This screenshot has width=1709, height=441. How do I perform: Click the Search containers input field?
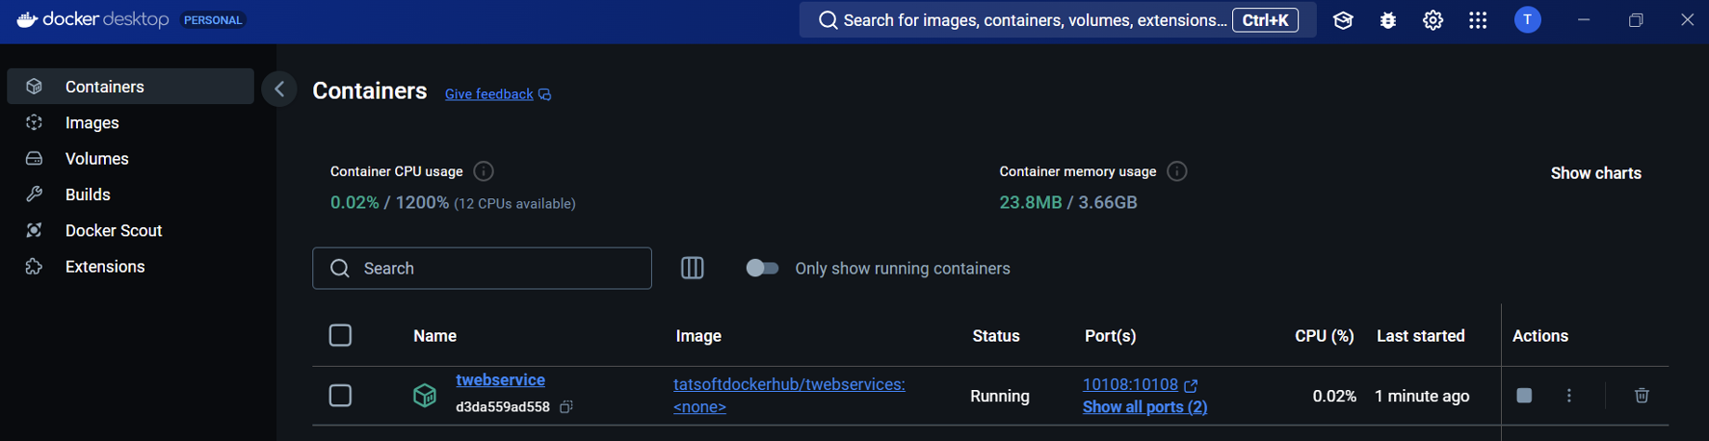click(482, 268)
